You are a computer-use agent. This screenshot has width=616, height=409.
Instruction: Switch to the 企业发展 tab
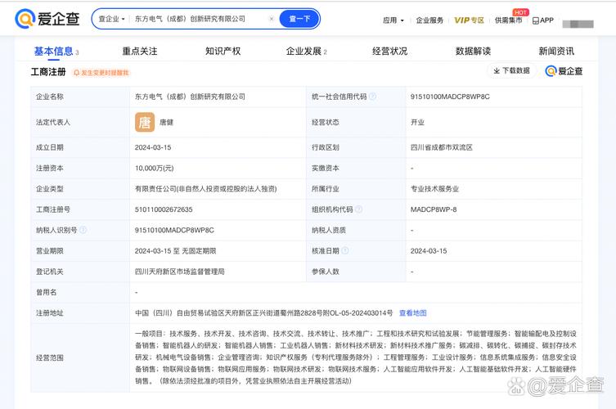307,51
